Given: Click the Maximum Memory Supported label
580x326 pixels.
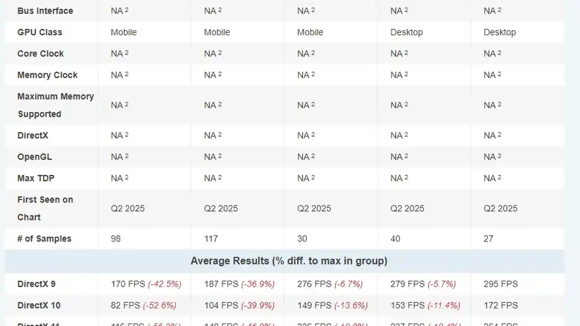Looking at the screenshot, I should point(55,105).
